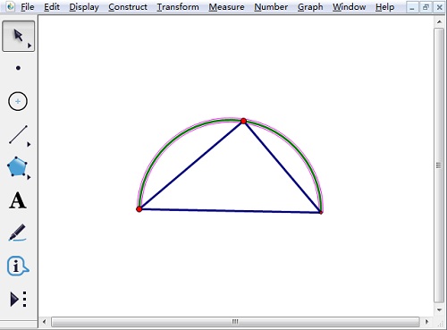Click the vertical scrollbar down arrow
The width and height of the screenshot is (447, 330).
439,310
